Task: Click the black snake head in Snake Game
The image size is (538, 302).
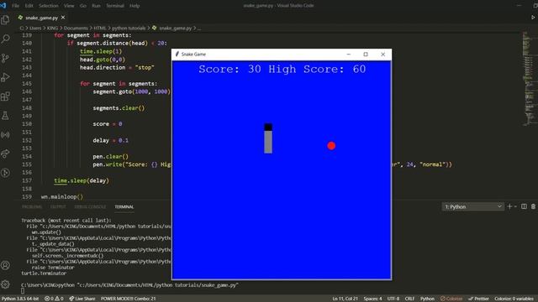Action: pos(268,127)
